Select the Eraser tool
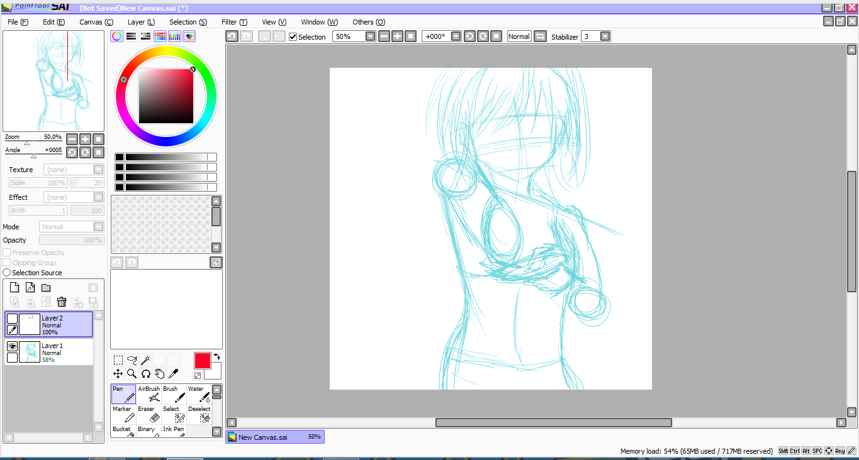 click(149, 414)
